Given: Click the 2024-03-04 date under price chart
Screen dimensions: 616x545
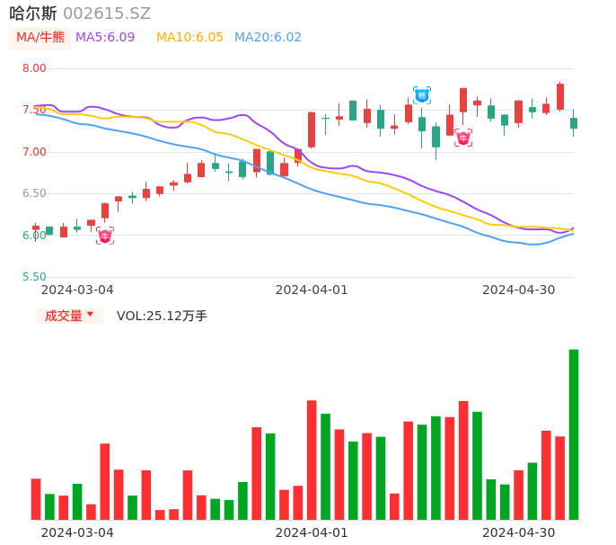Looking at the screenshot, I should pyautogui.click(x=77, y=290).
